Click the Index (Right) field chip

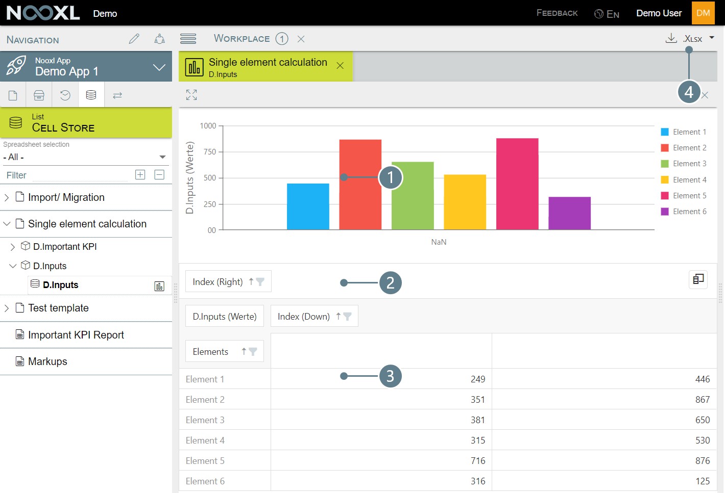pos(228,281)
